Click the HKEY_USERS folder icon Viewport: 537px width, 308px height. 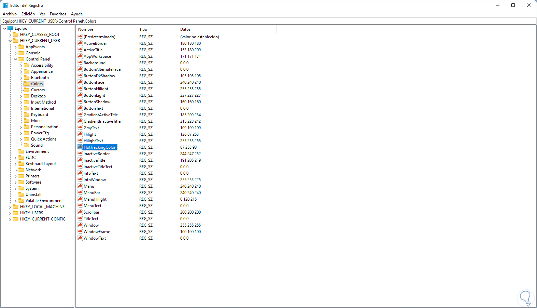[x=16, y=213]
